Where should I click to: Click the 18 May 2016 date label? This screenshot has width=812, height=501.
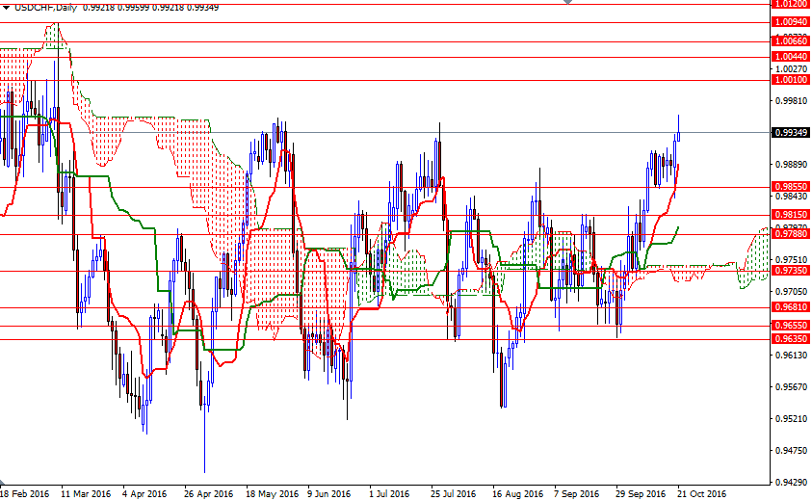pos(272,493)
